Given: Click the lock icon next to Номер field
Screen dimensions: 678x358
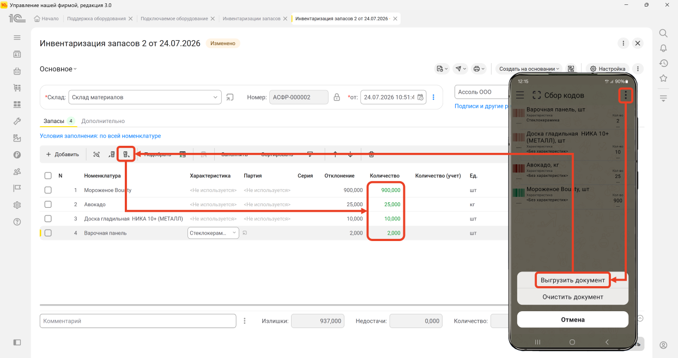Looking at the screenshot, I should pos(337,97).
